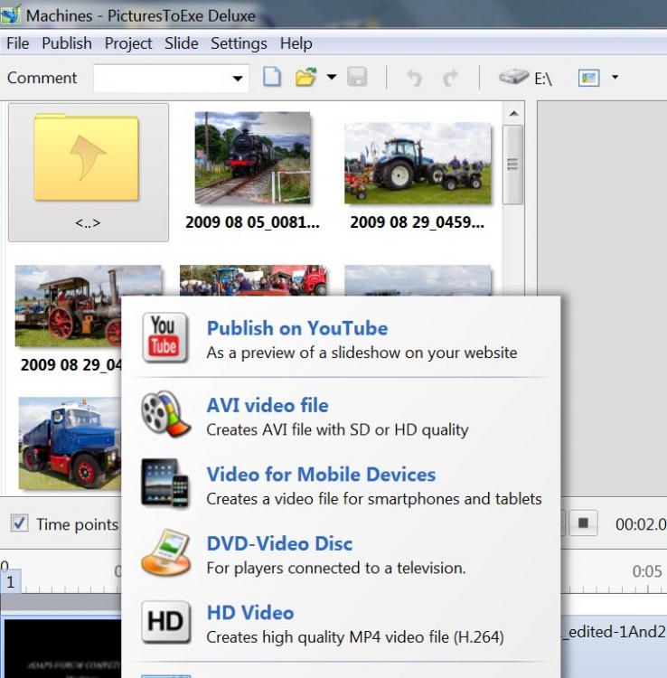667x678 pixels.
Task: Choose HD Video option
Action: tap(250, 613)
